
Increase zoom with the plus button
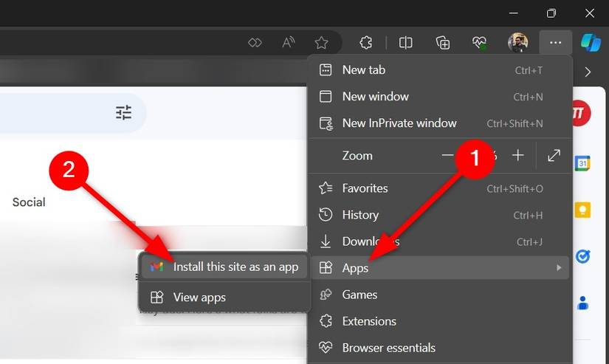pyautogui.click(x=518, y=155)
